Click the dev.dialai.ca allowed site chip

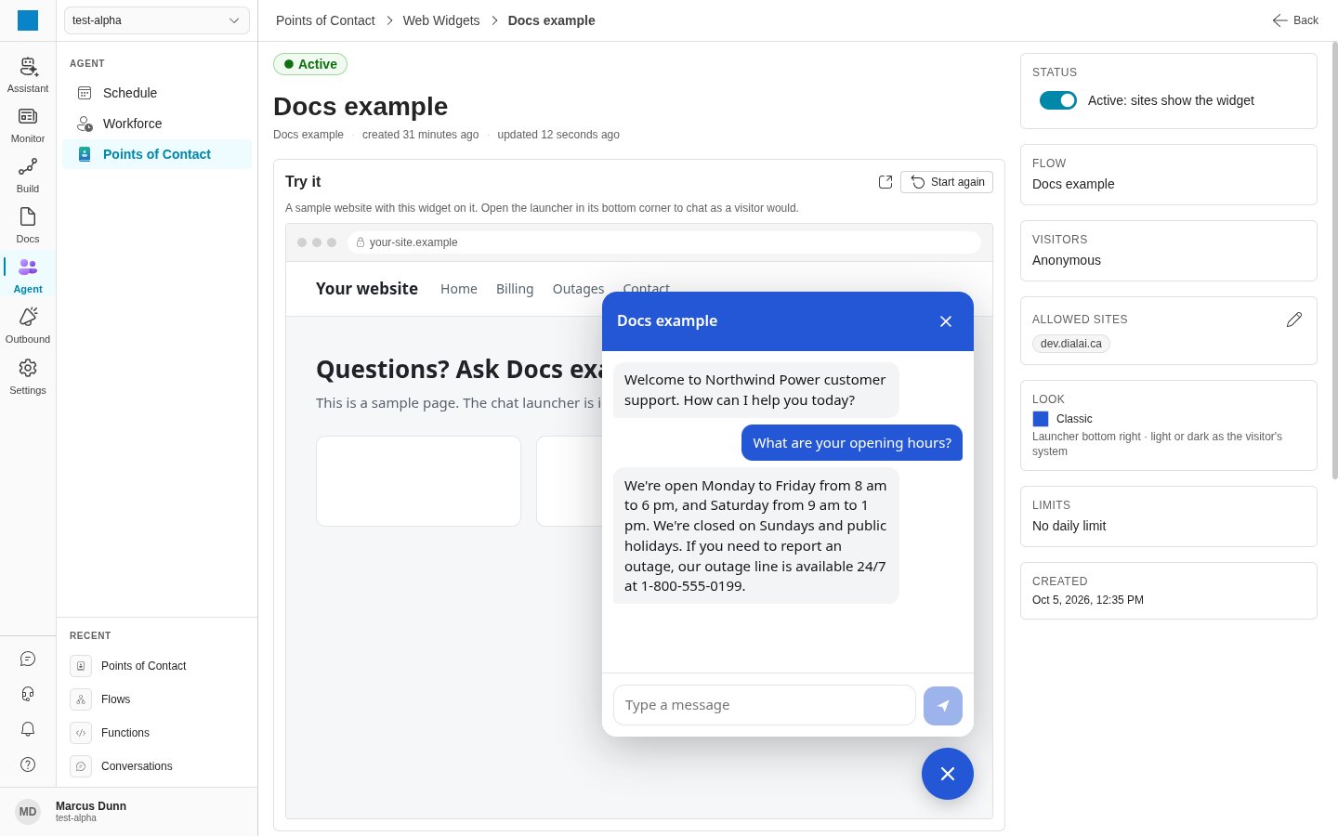(x=1071, y=344)
